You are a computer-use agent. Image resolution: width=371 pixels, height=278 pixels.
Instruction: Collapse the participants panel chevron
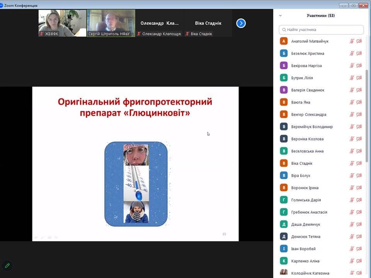(x=281, y=15)
